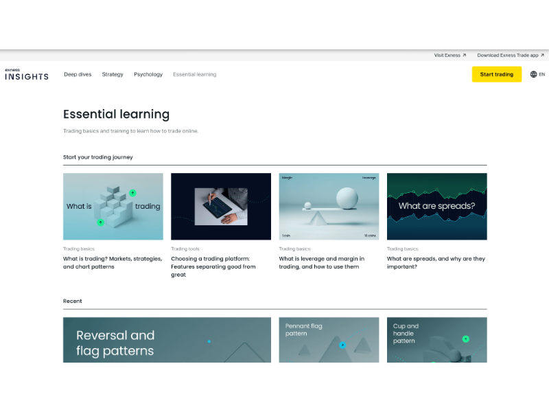Screen dimensions: 549x412
Task: Open the 'What is trading' thumbnail
Action: pos(113,206)
